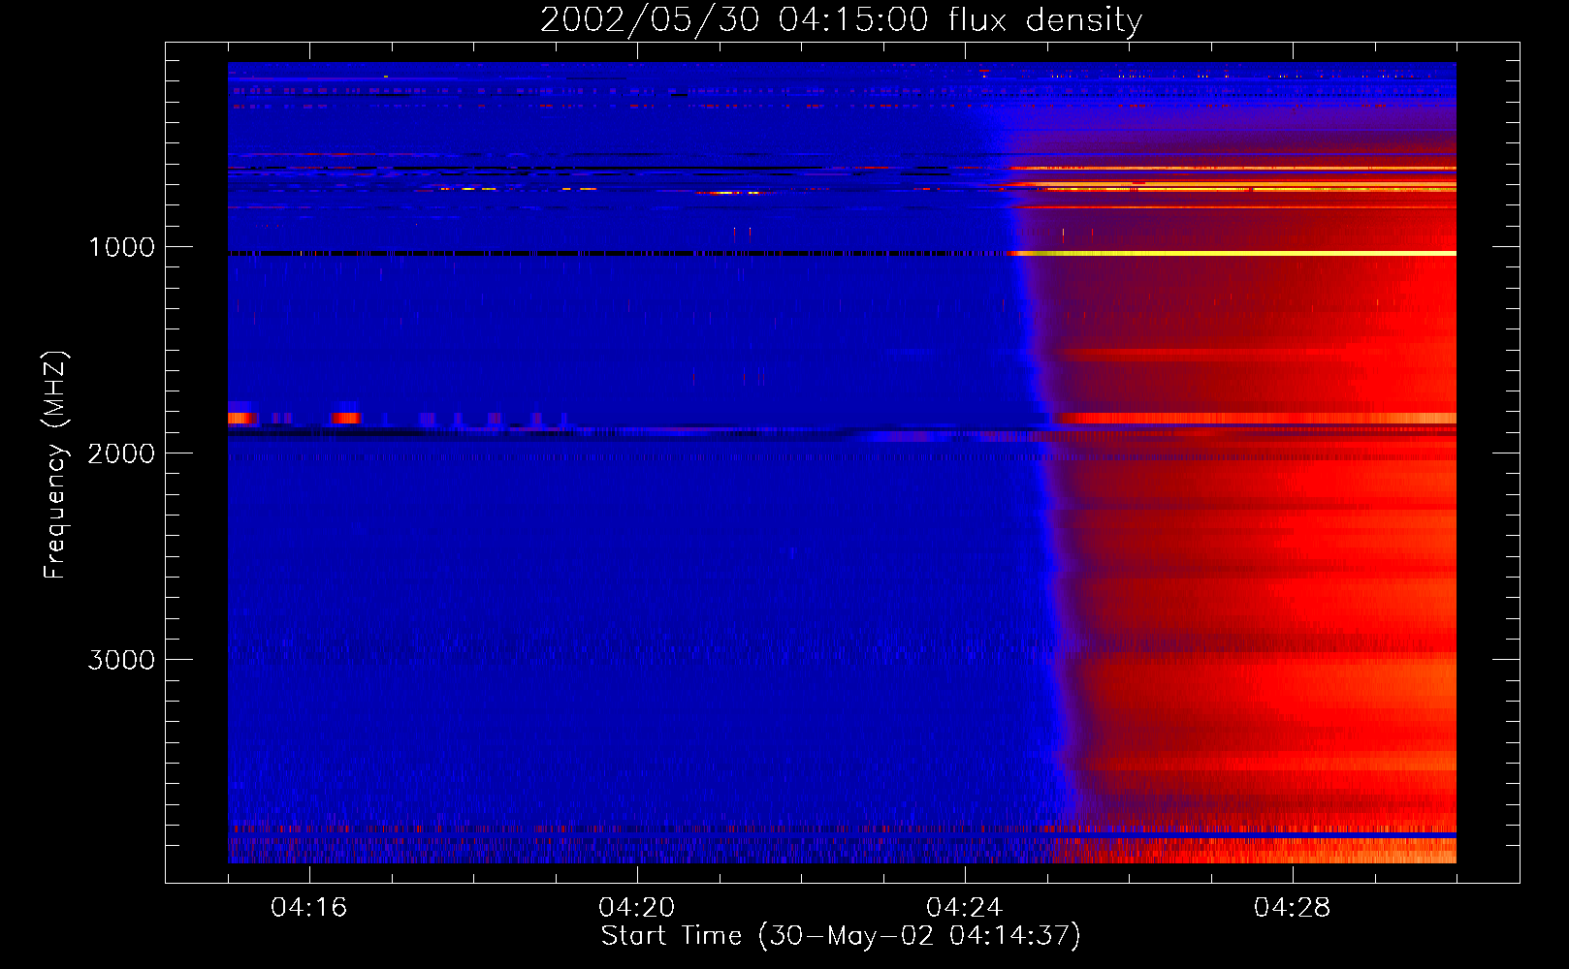Select the 'Start Time (30-May-02 04:14:37)' label
The width and height of the screenshot is (1569, 969).
coord(841,936)
